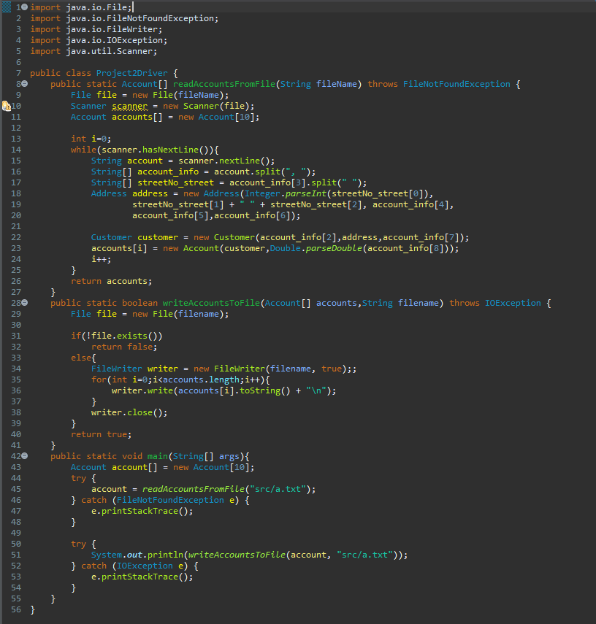This screenshot has width=596, height=624.
Task: Click 'System' on line 51
Action: click(x=107, y=555)
